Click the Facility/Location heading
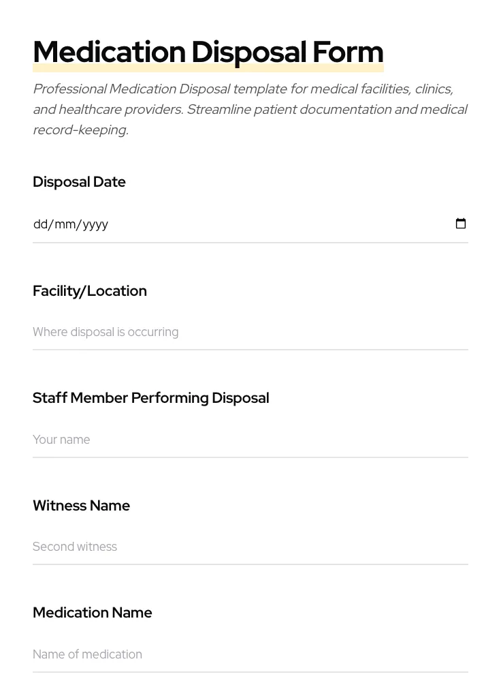Screen dimensions: 501x698 (x=90, y=291)
